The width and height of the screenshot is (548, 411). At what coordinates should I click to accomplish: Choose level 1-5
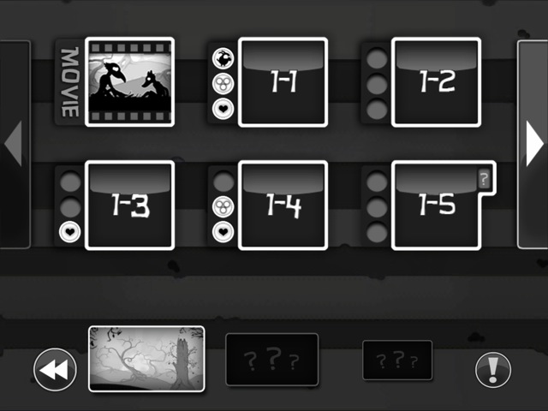[x=436, y=205]
